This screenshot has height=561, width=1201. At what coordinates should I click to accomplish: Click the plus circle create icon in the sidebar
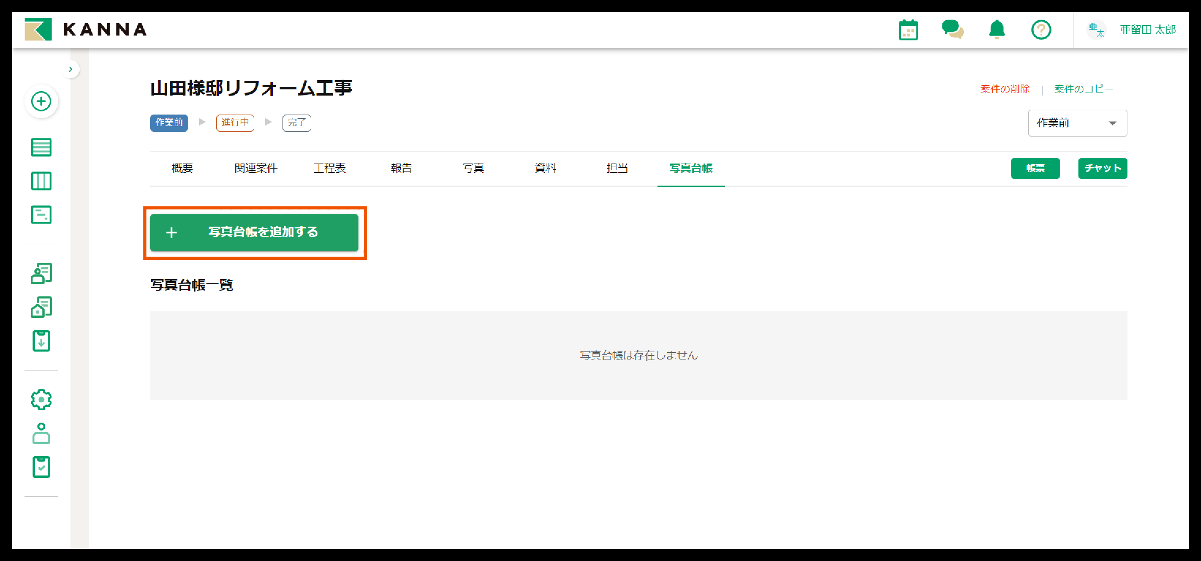coord(41,101)
